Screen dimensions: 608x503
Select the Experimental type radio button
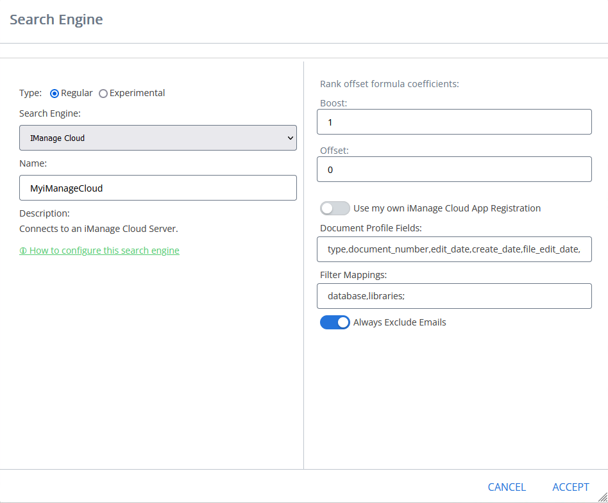(x=103, y=94)
